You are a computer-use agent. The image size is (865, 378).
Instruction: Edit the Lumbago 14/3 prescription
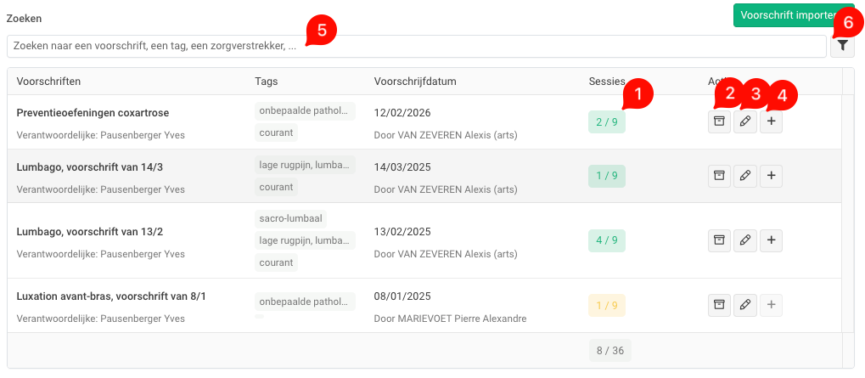click(x=744, y=176)
